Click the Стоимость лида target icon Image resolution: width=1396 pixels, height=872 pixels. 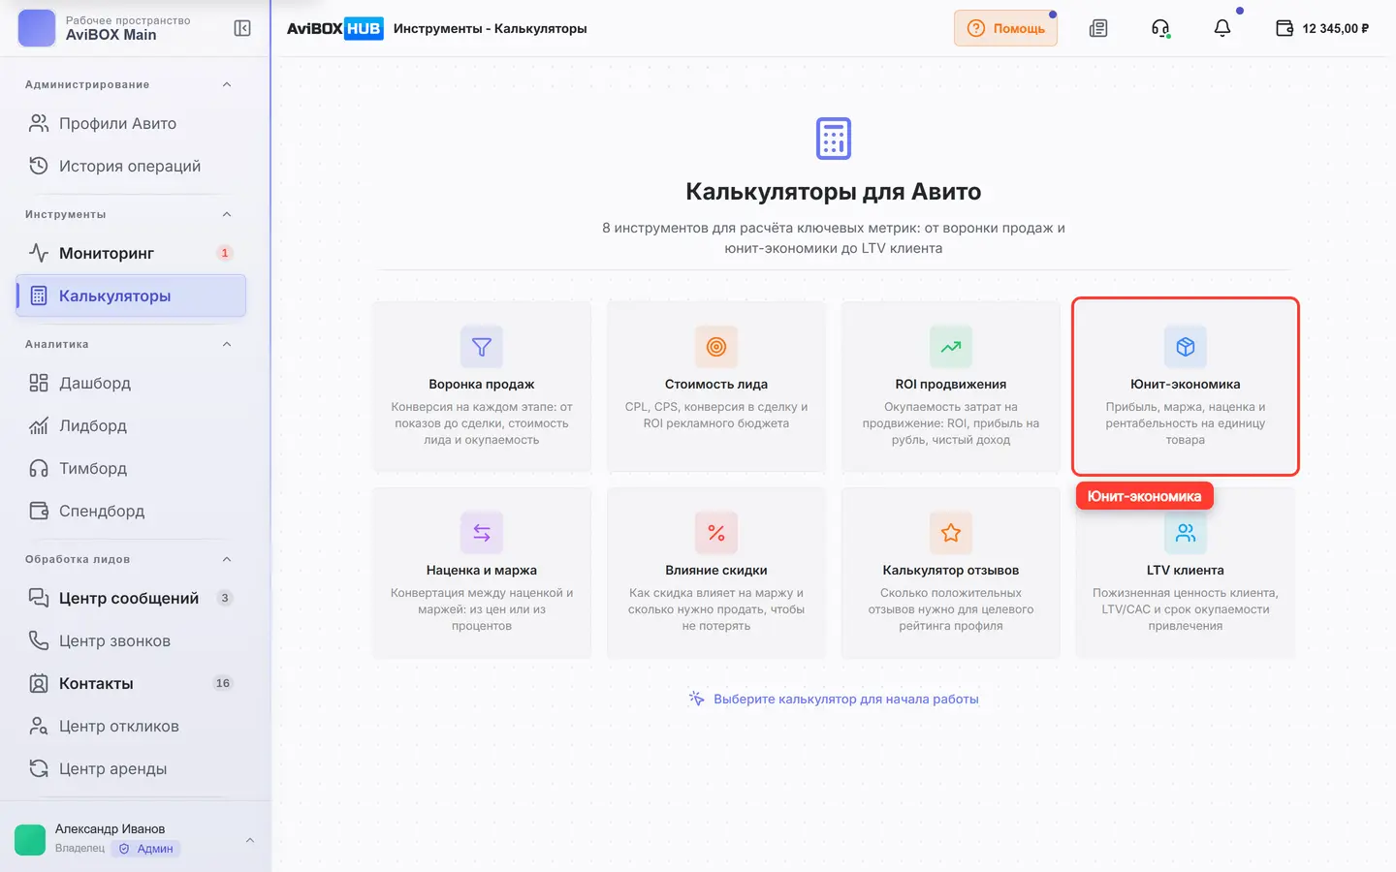click(716, 347)
